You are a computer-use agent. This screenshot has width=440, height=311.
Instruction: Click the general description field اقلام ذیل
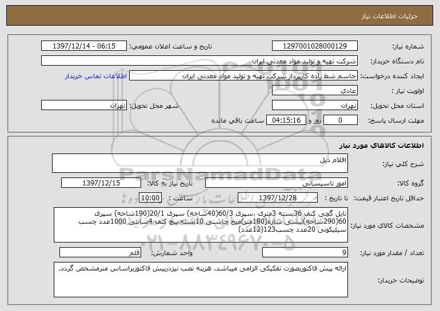[x=200, y=163]
